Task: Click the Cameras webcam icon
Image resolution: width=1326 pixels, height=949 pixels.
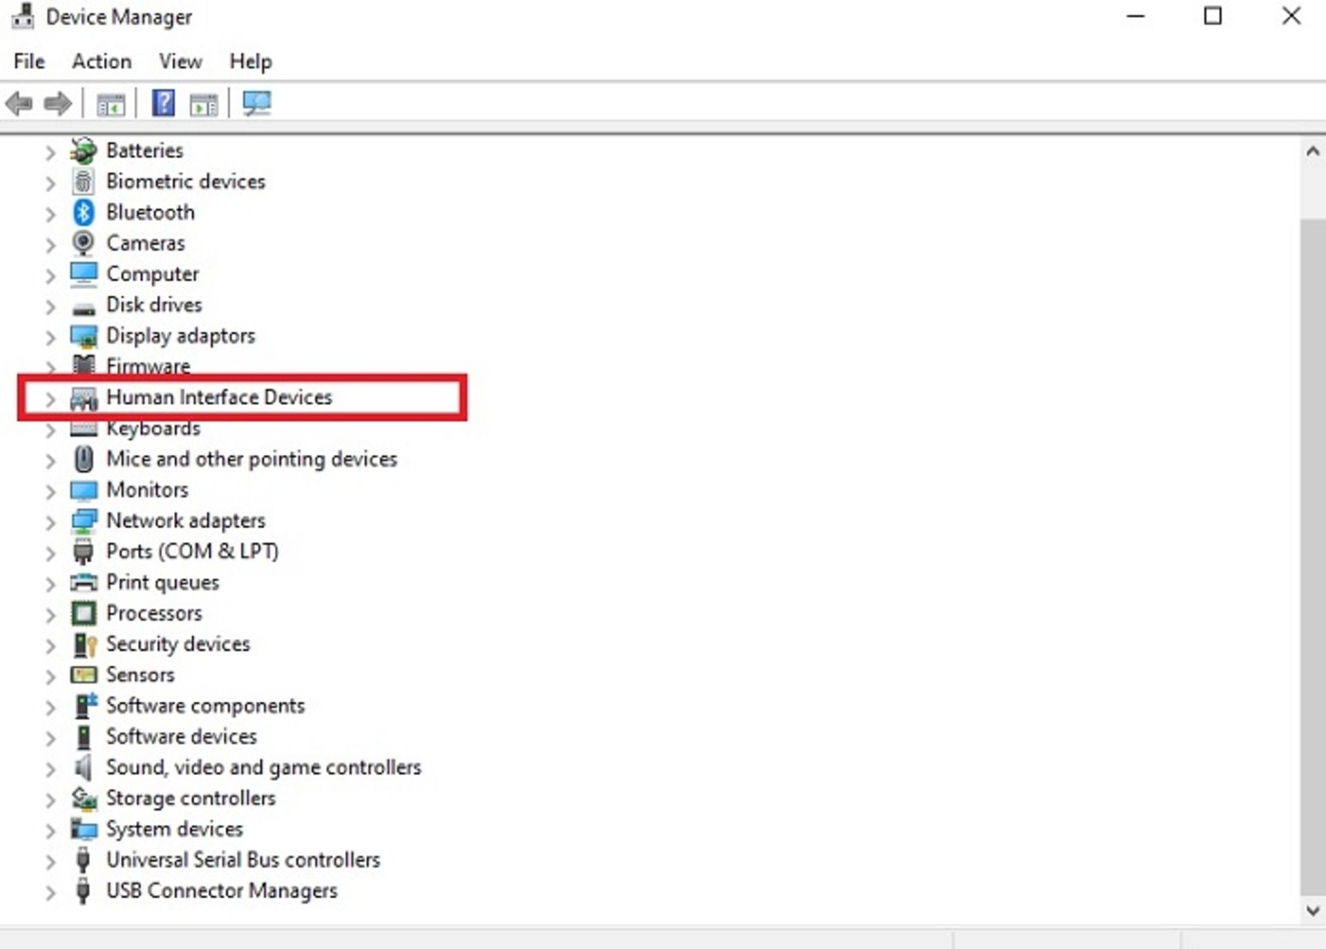Action: [84, 243]
